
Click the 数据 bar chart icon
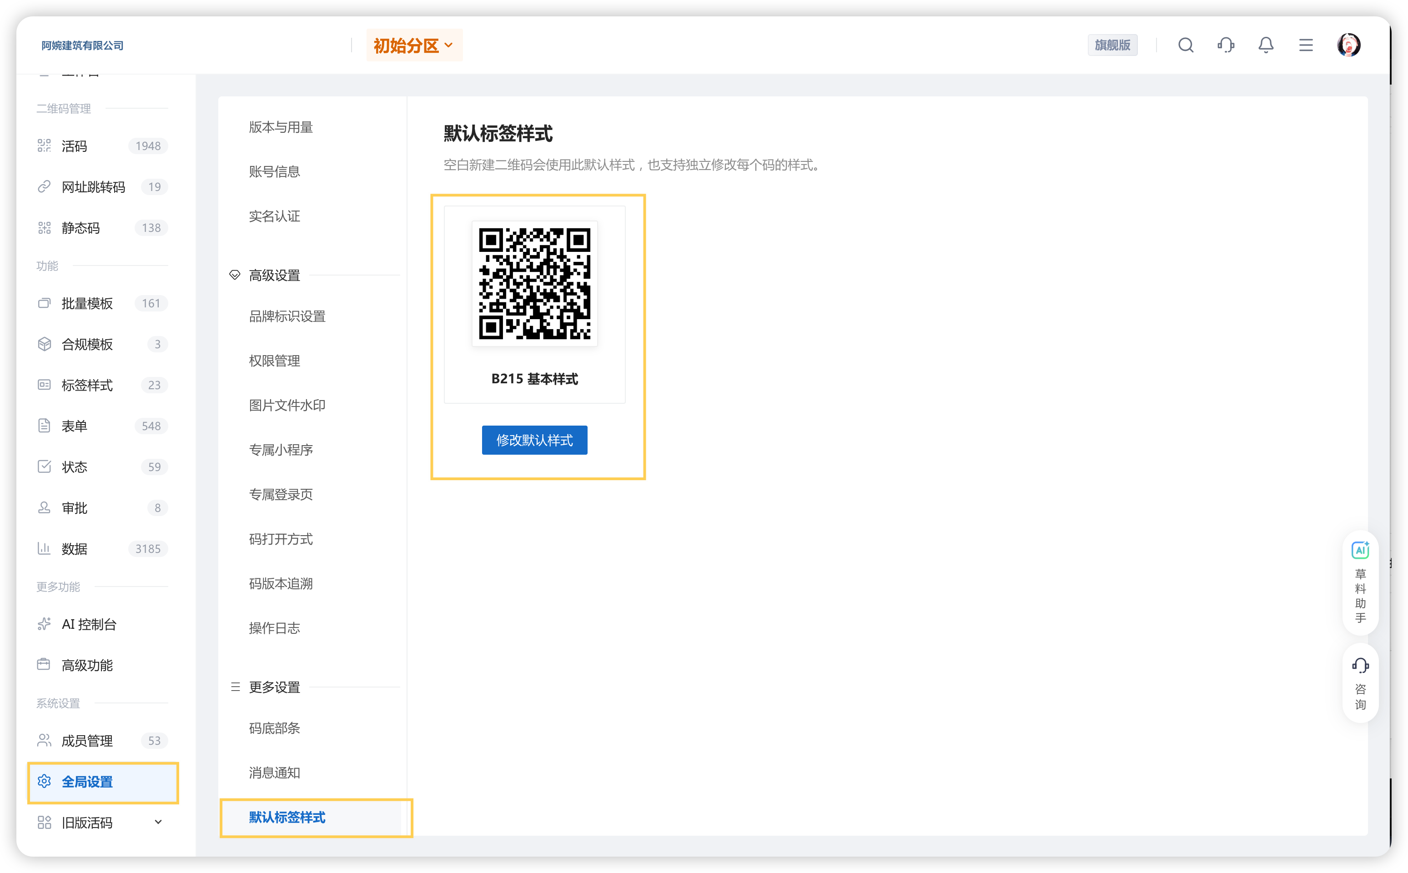[x=45, y=548]
